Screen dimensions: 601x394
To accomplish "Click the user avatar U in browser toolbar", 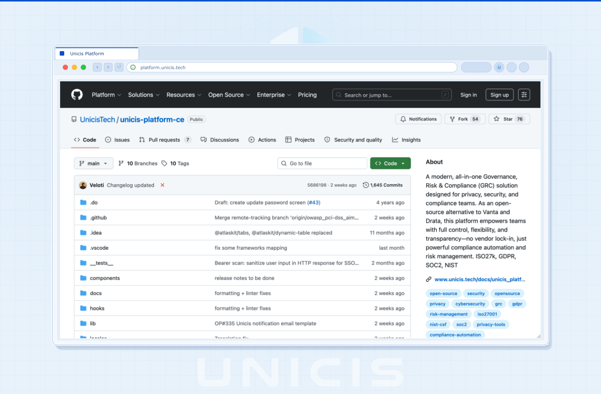I will [499, 67].
